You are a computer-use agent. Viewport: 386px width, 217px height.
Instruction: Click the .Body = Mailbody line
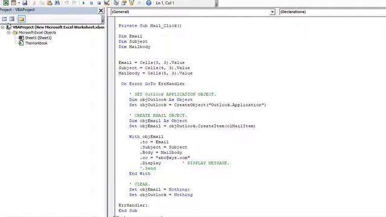pos(161,153)
